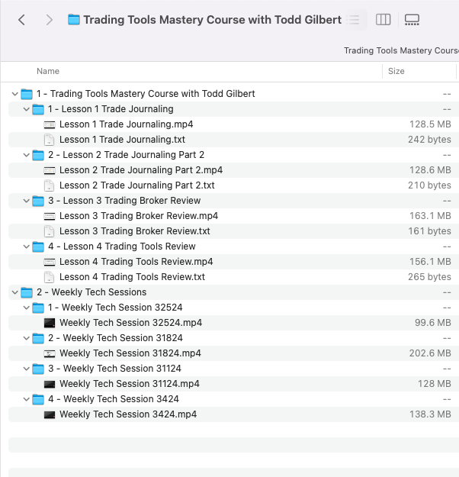Image resolution: width=459 pixels, height=477 pixels.
Task: Collapse 1 - Weekly Tech Session 32524 folder
Action: pos(27,308)
